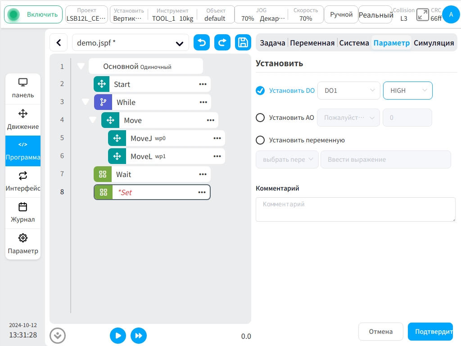The image size is (461, 346).
Task: Select the Установить переменную radio option
Action: 260,140
